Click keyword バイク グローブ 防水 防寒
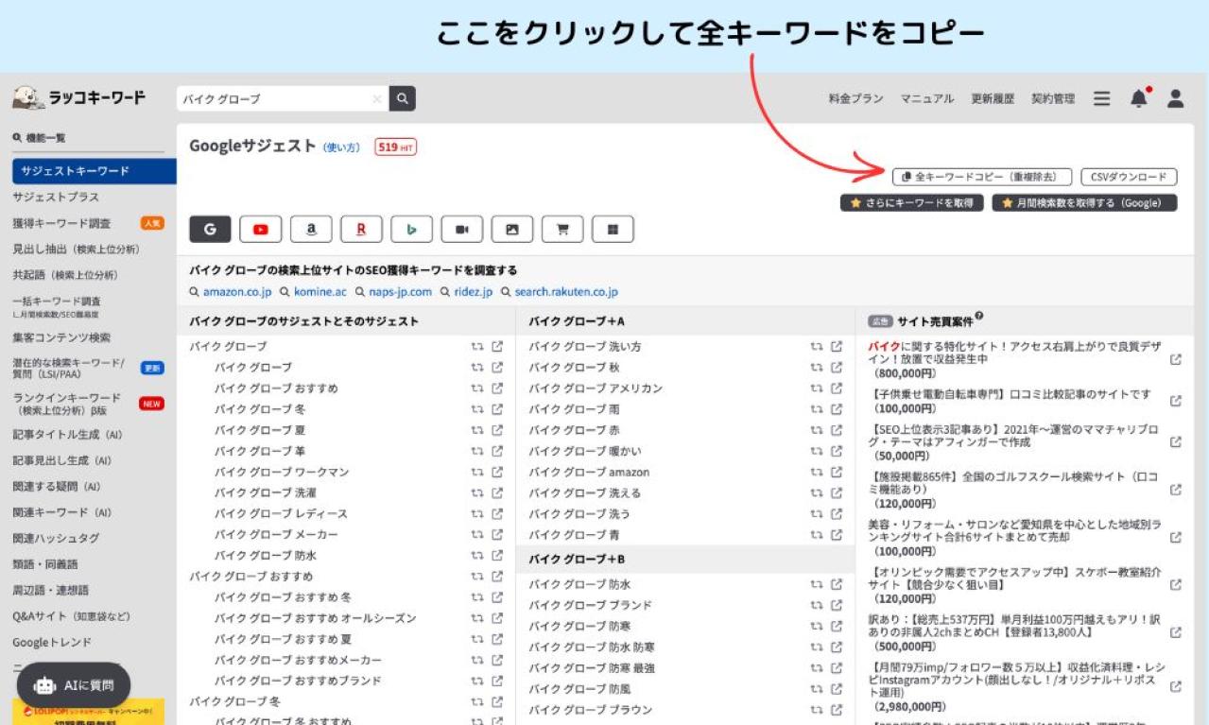Viewport: 1209px width, 725px height. (592, 647)
